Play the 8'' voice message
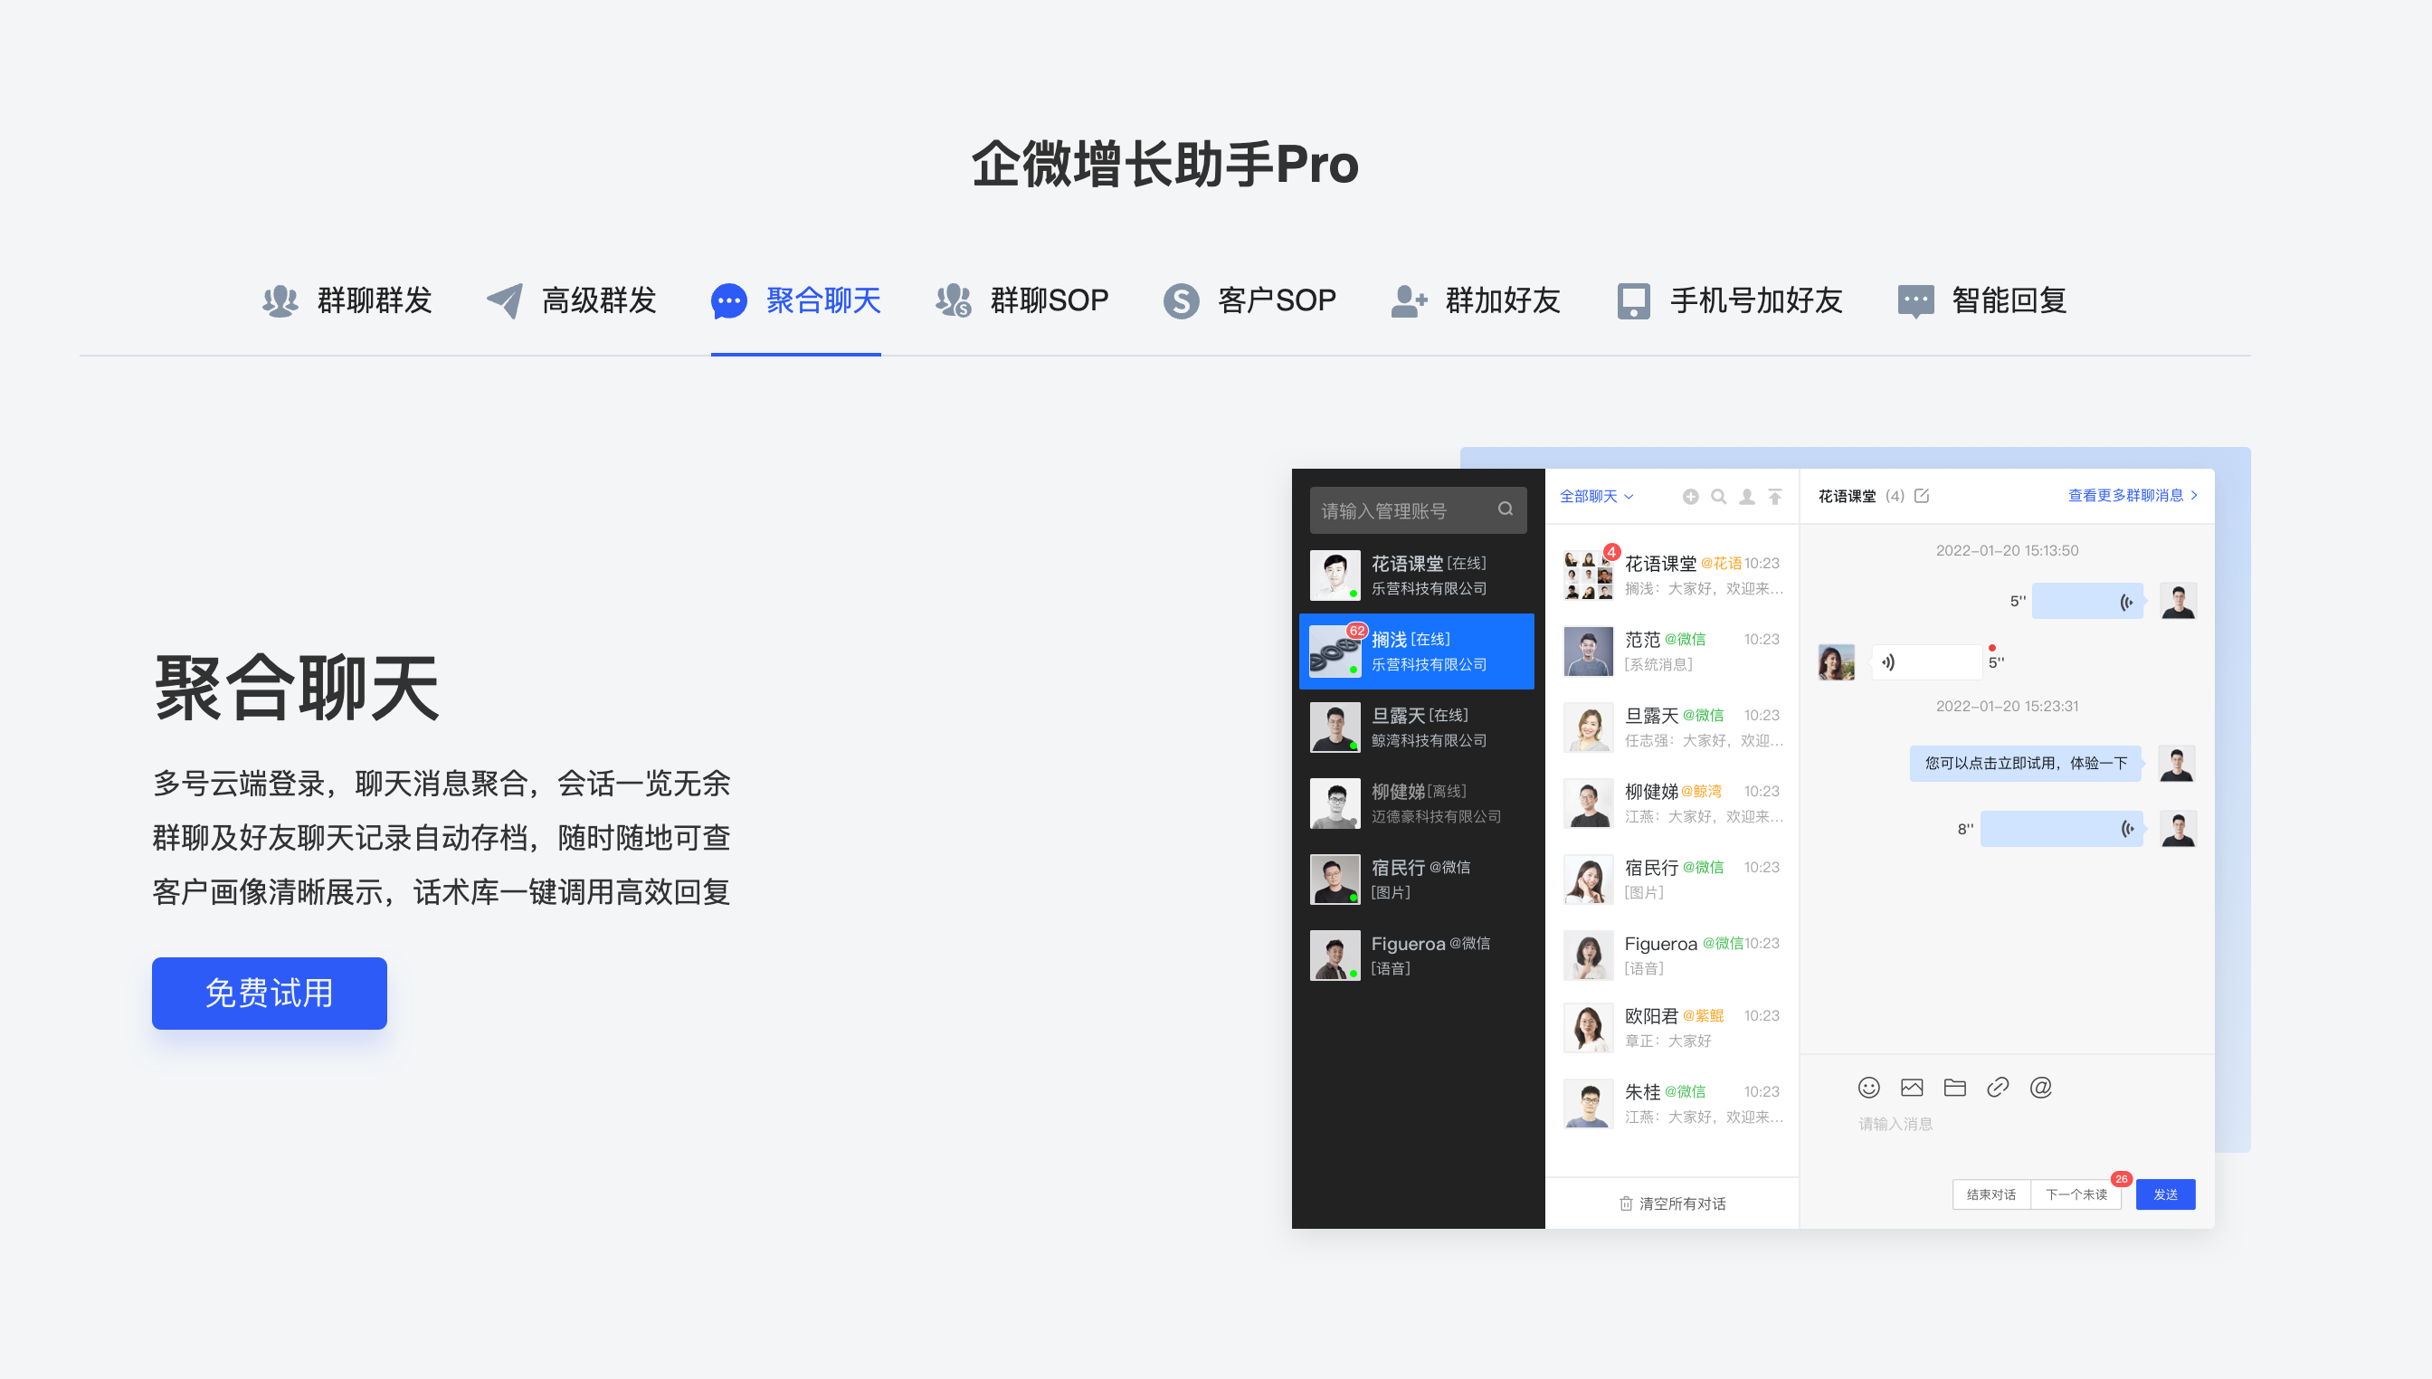This screenshot has height=1379, width=2432. tap(2062, 829)
